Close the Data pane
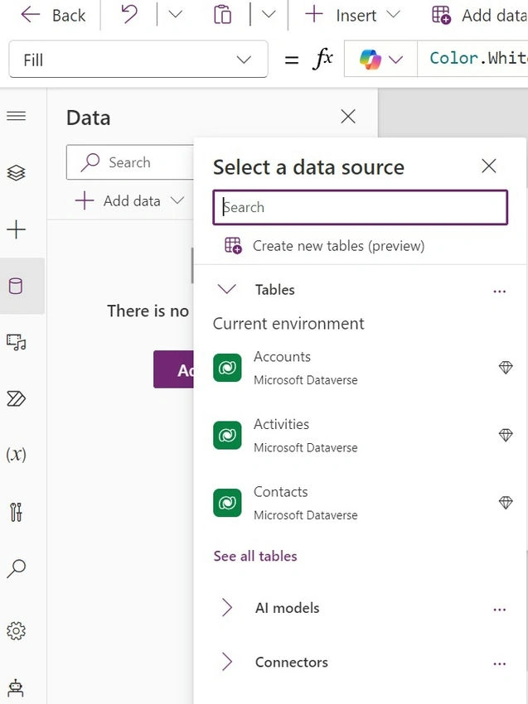 point(348,117)
